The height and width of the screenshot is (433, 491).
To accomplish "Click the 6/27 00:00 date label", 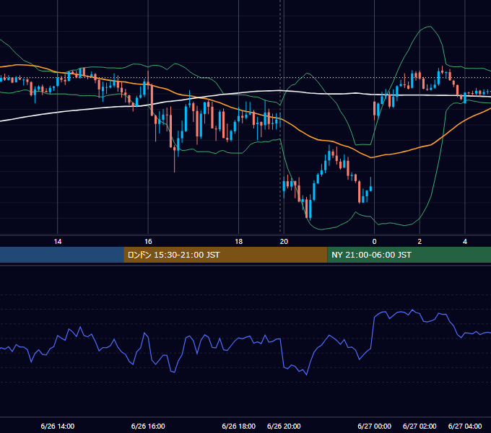I will coord(374,426).
